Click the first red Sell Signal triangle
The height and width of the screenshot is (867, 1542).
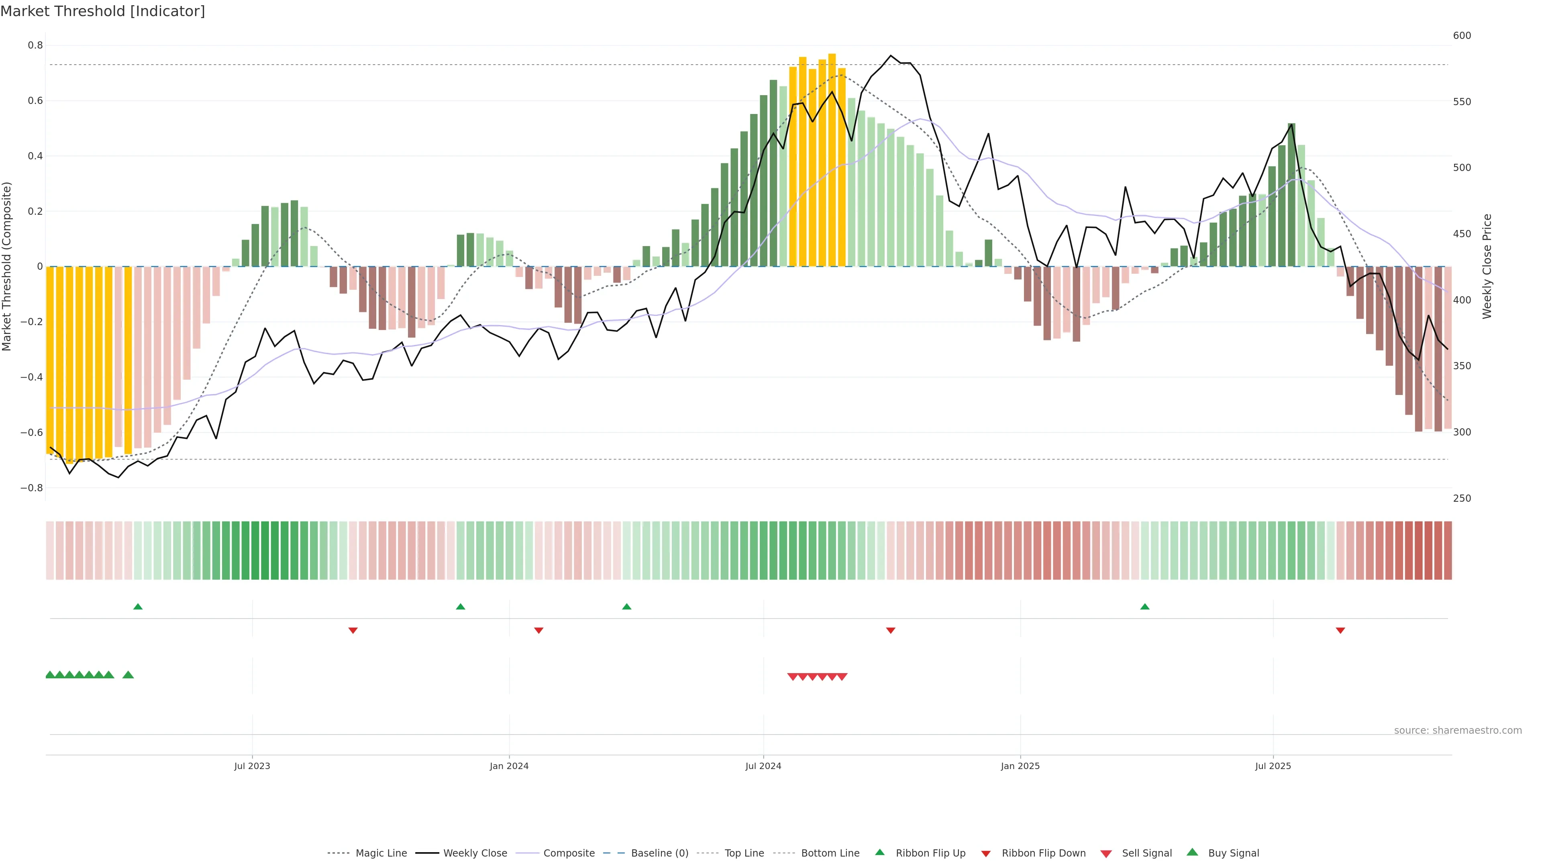click(x=793, y=677)
